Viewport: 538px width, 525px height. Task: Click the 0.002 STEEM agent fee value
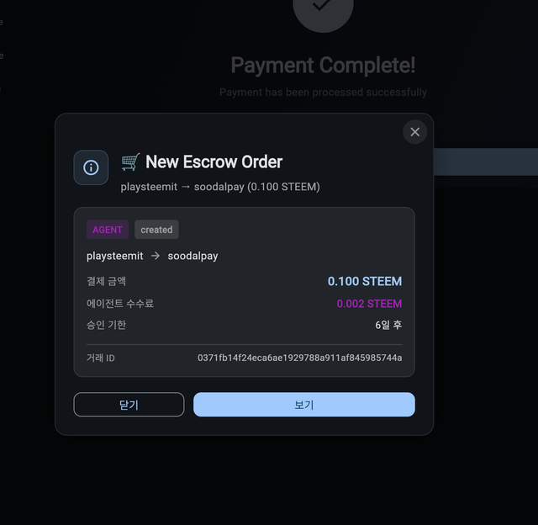coord(369,304)
